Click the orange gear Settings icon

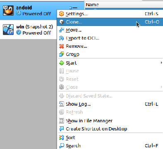click(x=62, y=14)
